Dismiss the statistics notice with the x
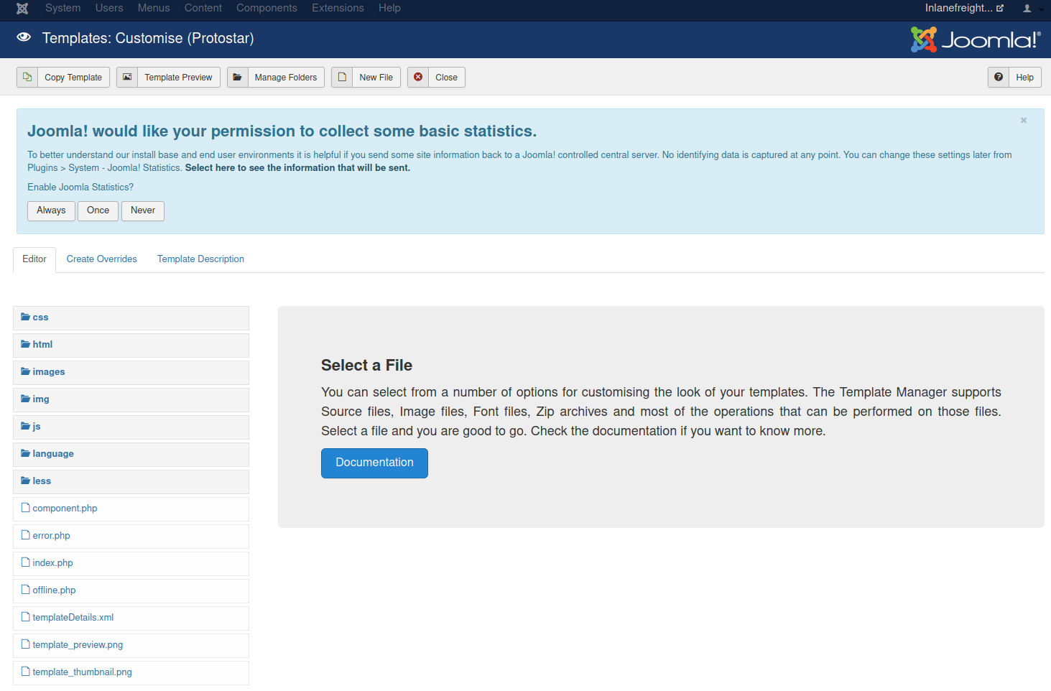The image size is (1051, 691). (1024, 120)
